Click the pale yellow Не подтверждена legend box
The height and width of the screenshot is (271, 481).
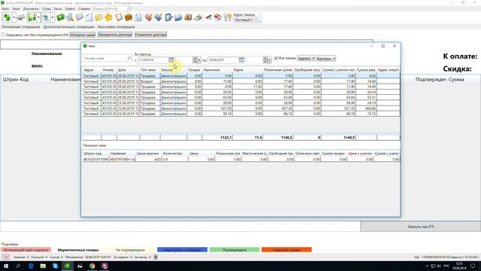pyautogui.click(x=130, y=250)
